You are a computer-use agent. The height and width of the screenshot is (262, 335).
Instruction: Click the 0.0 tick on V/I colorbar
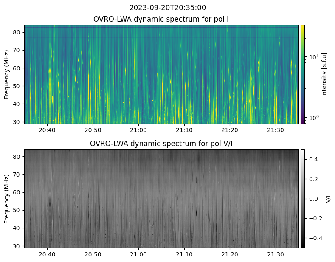tap(313, 198)
